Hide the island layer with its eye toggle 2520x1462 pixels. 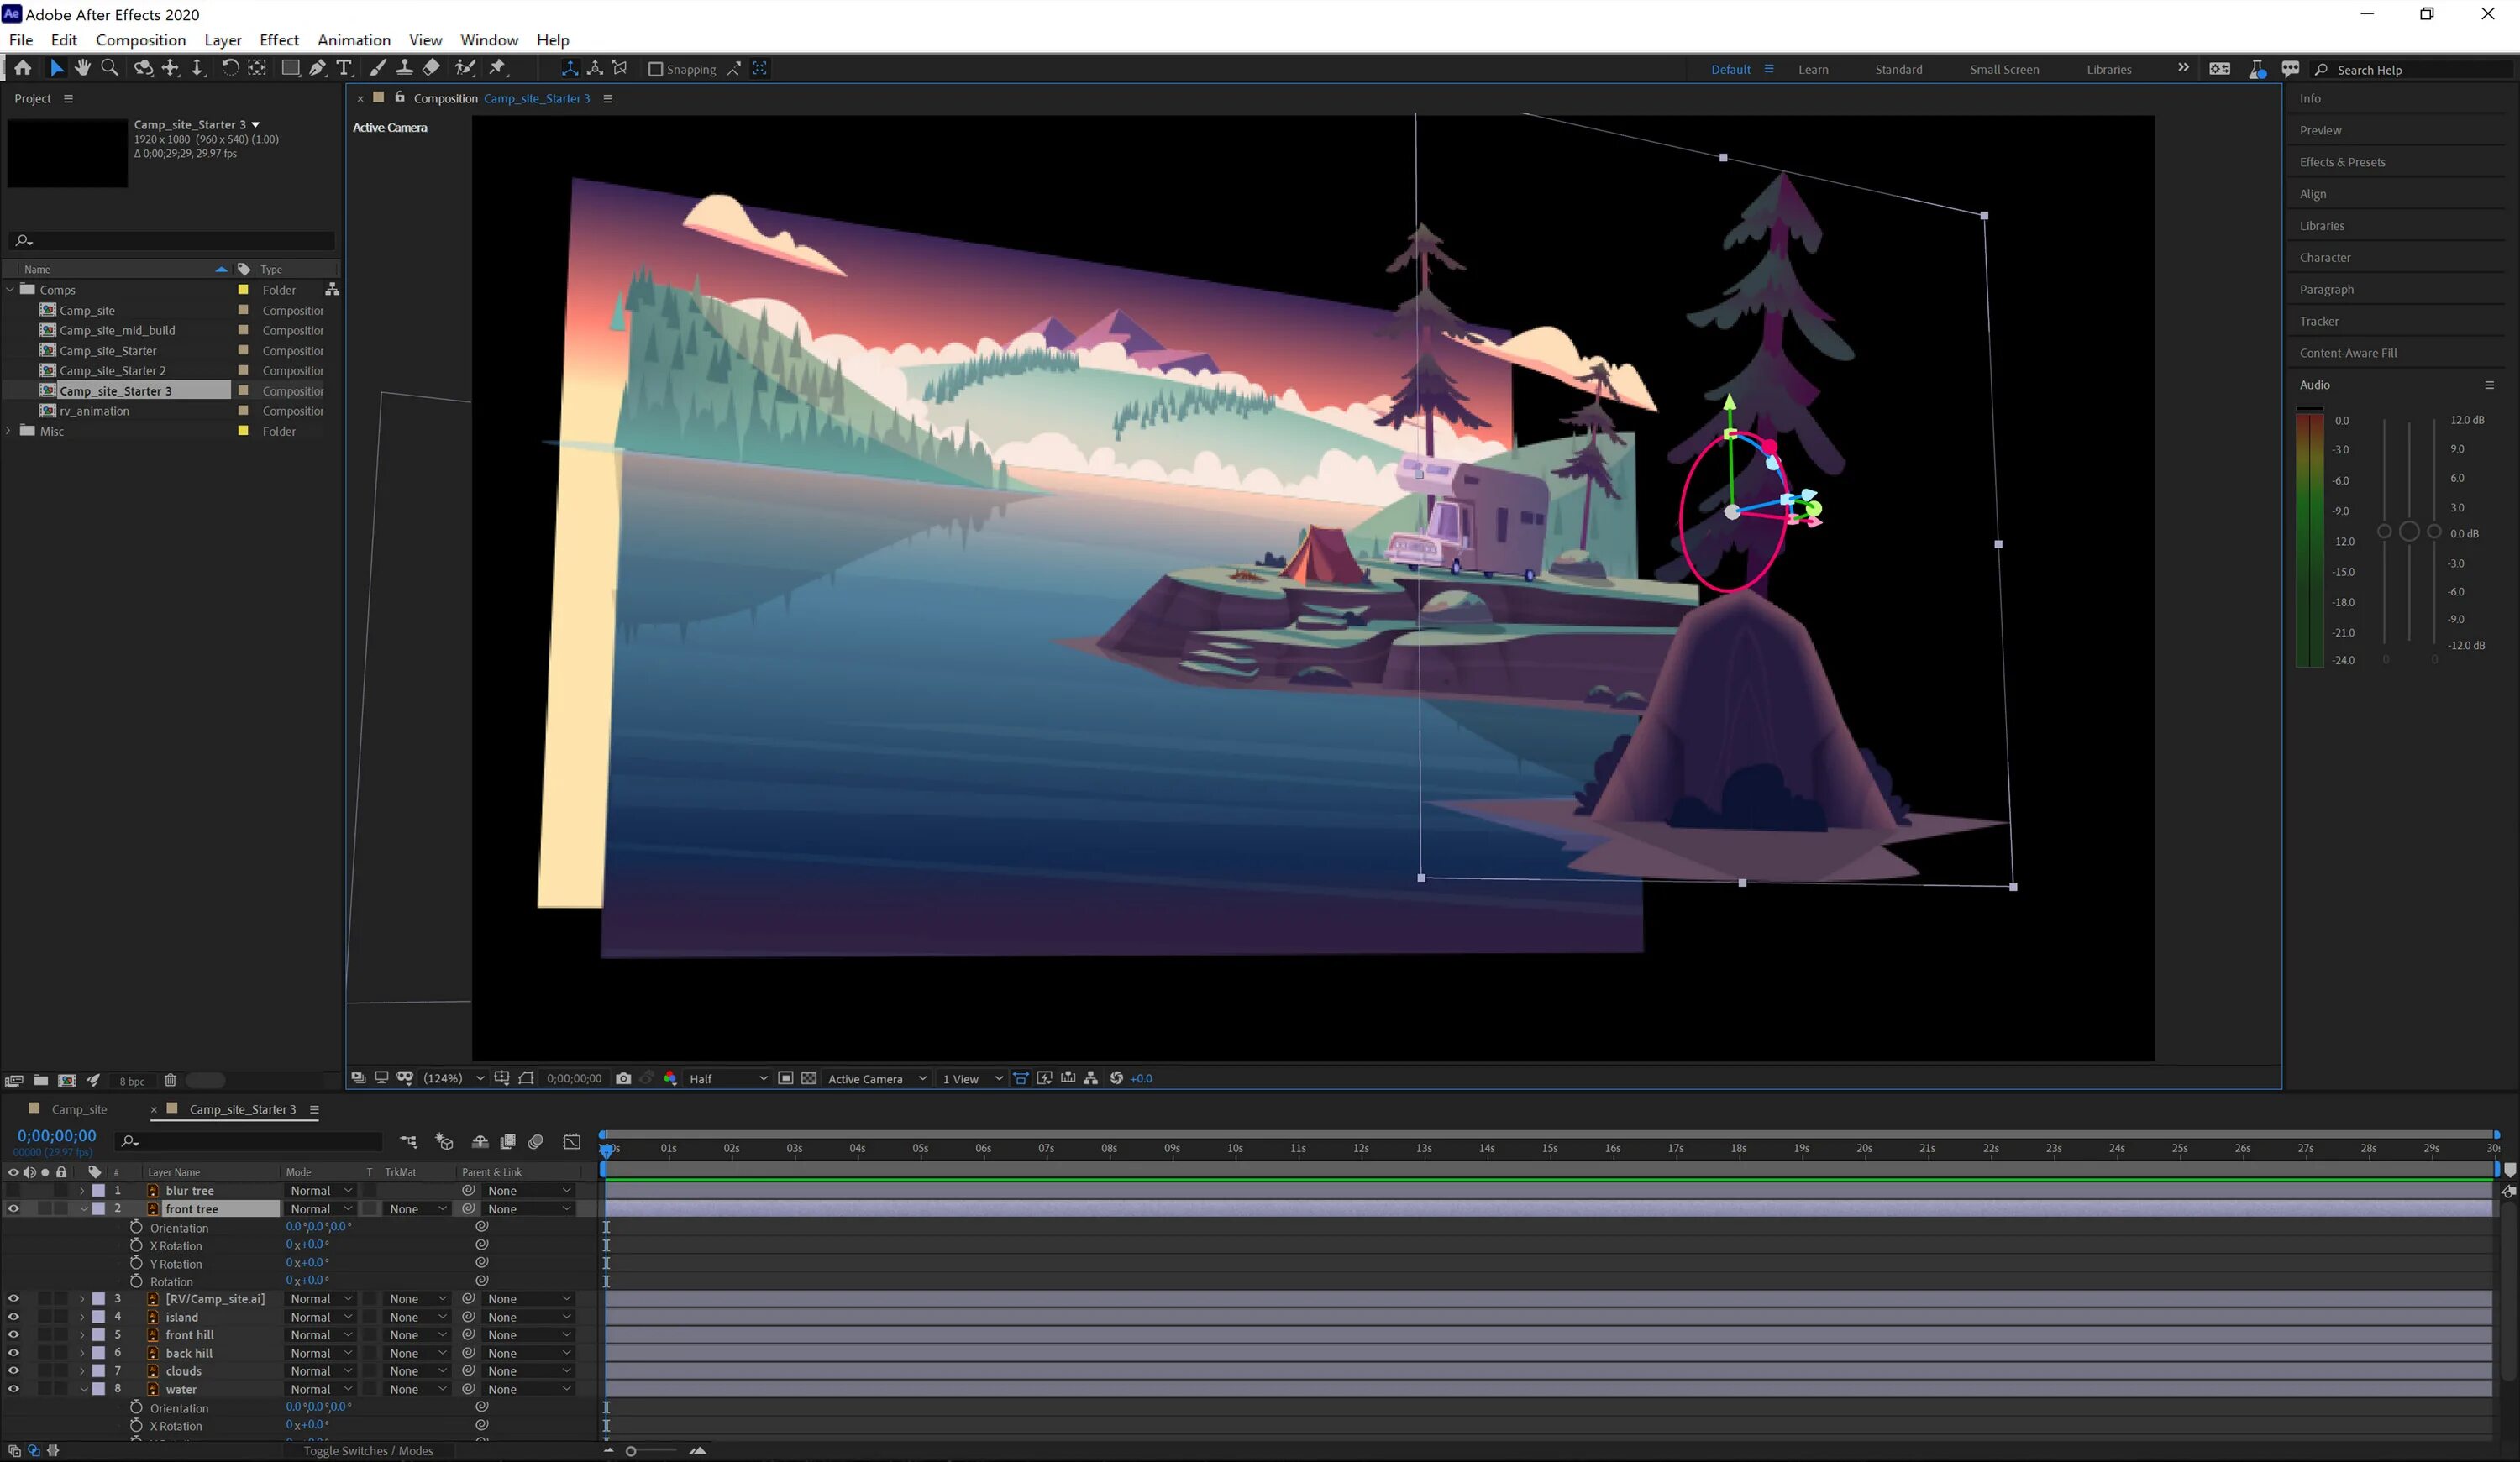coord(13,1317)
